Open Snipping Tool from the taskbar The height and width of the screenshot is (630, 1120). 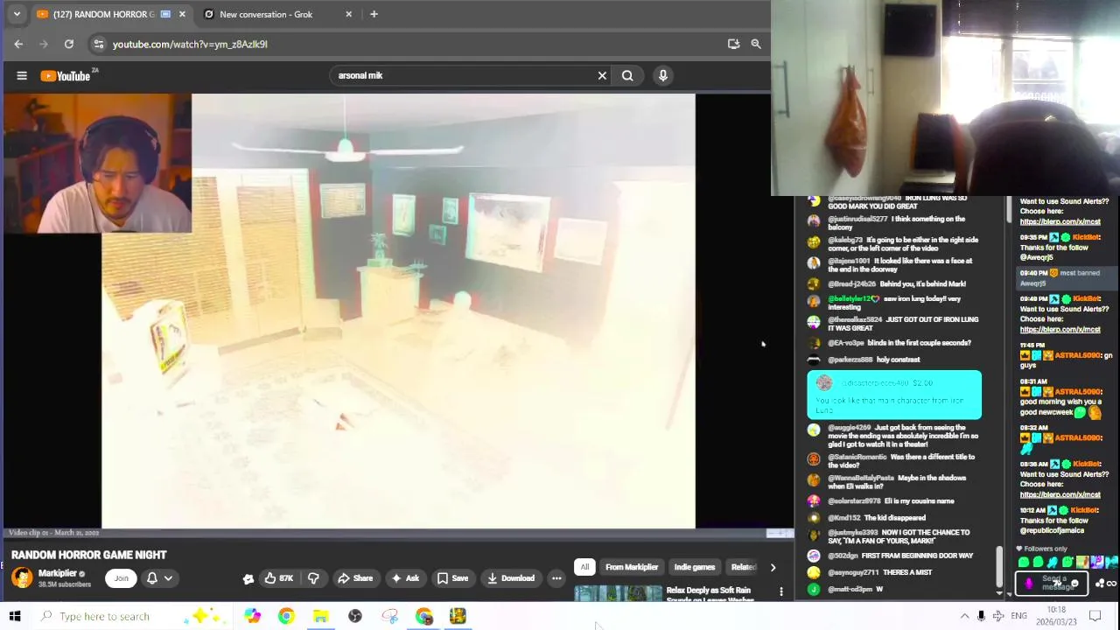click(x=389, y=616)
